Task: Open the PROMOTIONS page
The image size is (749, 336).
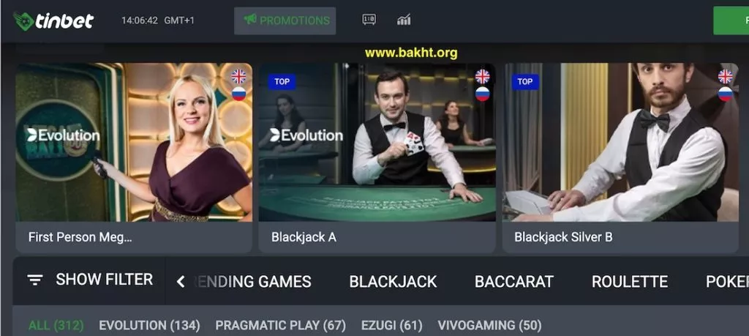Action: point(285,20)
